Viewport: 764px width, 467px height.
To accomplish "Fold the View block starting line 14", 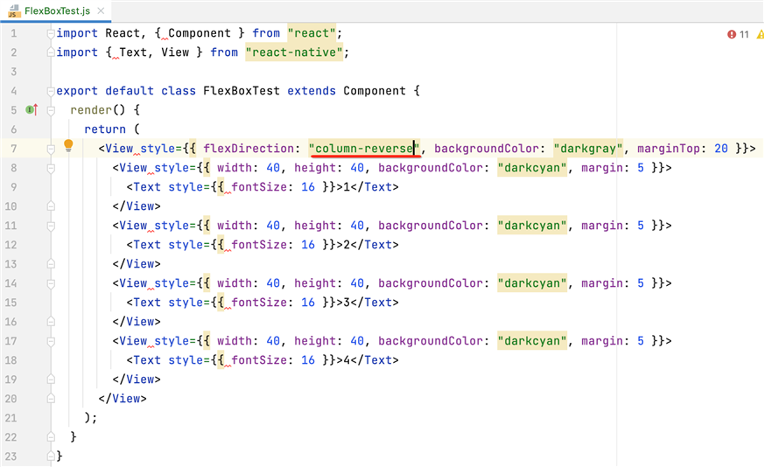I will coord(51,283).
